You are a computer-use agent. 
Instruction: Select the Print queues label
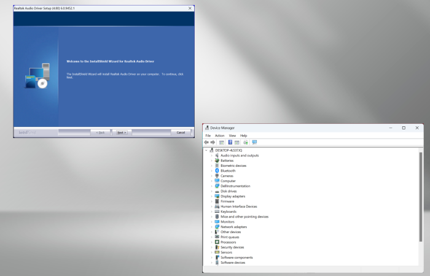tap(230, 237)
